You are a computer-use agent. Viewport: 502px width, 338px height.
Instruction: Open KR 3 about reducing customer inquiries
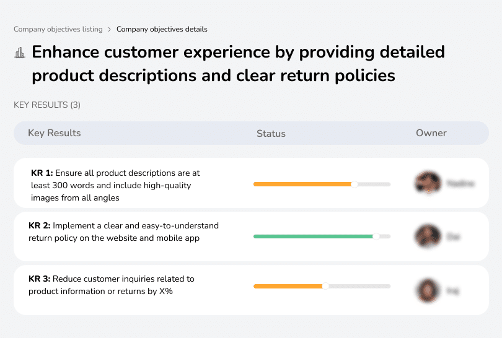[x=112, y=285]
